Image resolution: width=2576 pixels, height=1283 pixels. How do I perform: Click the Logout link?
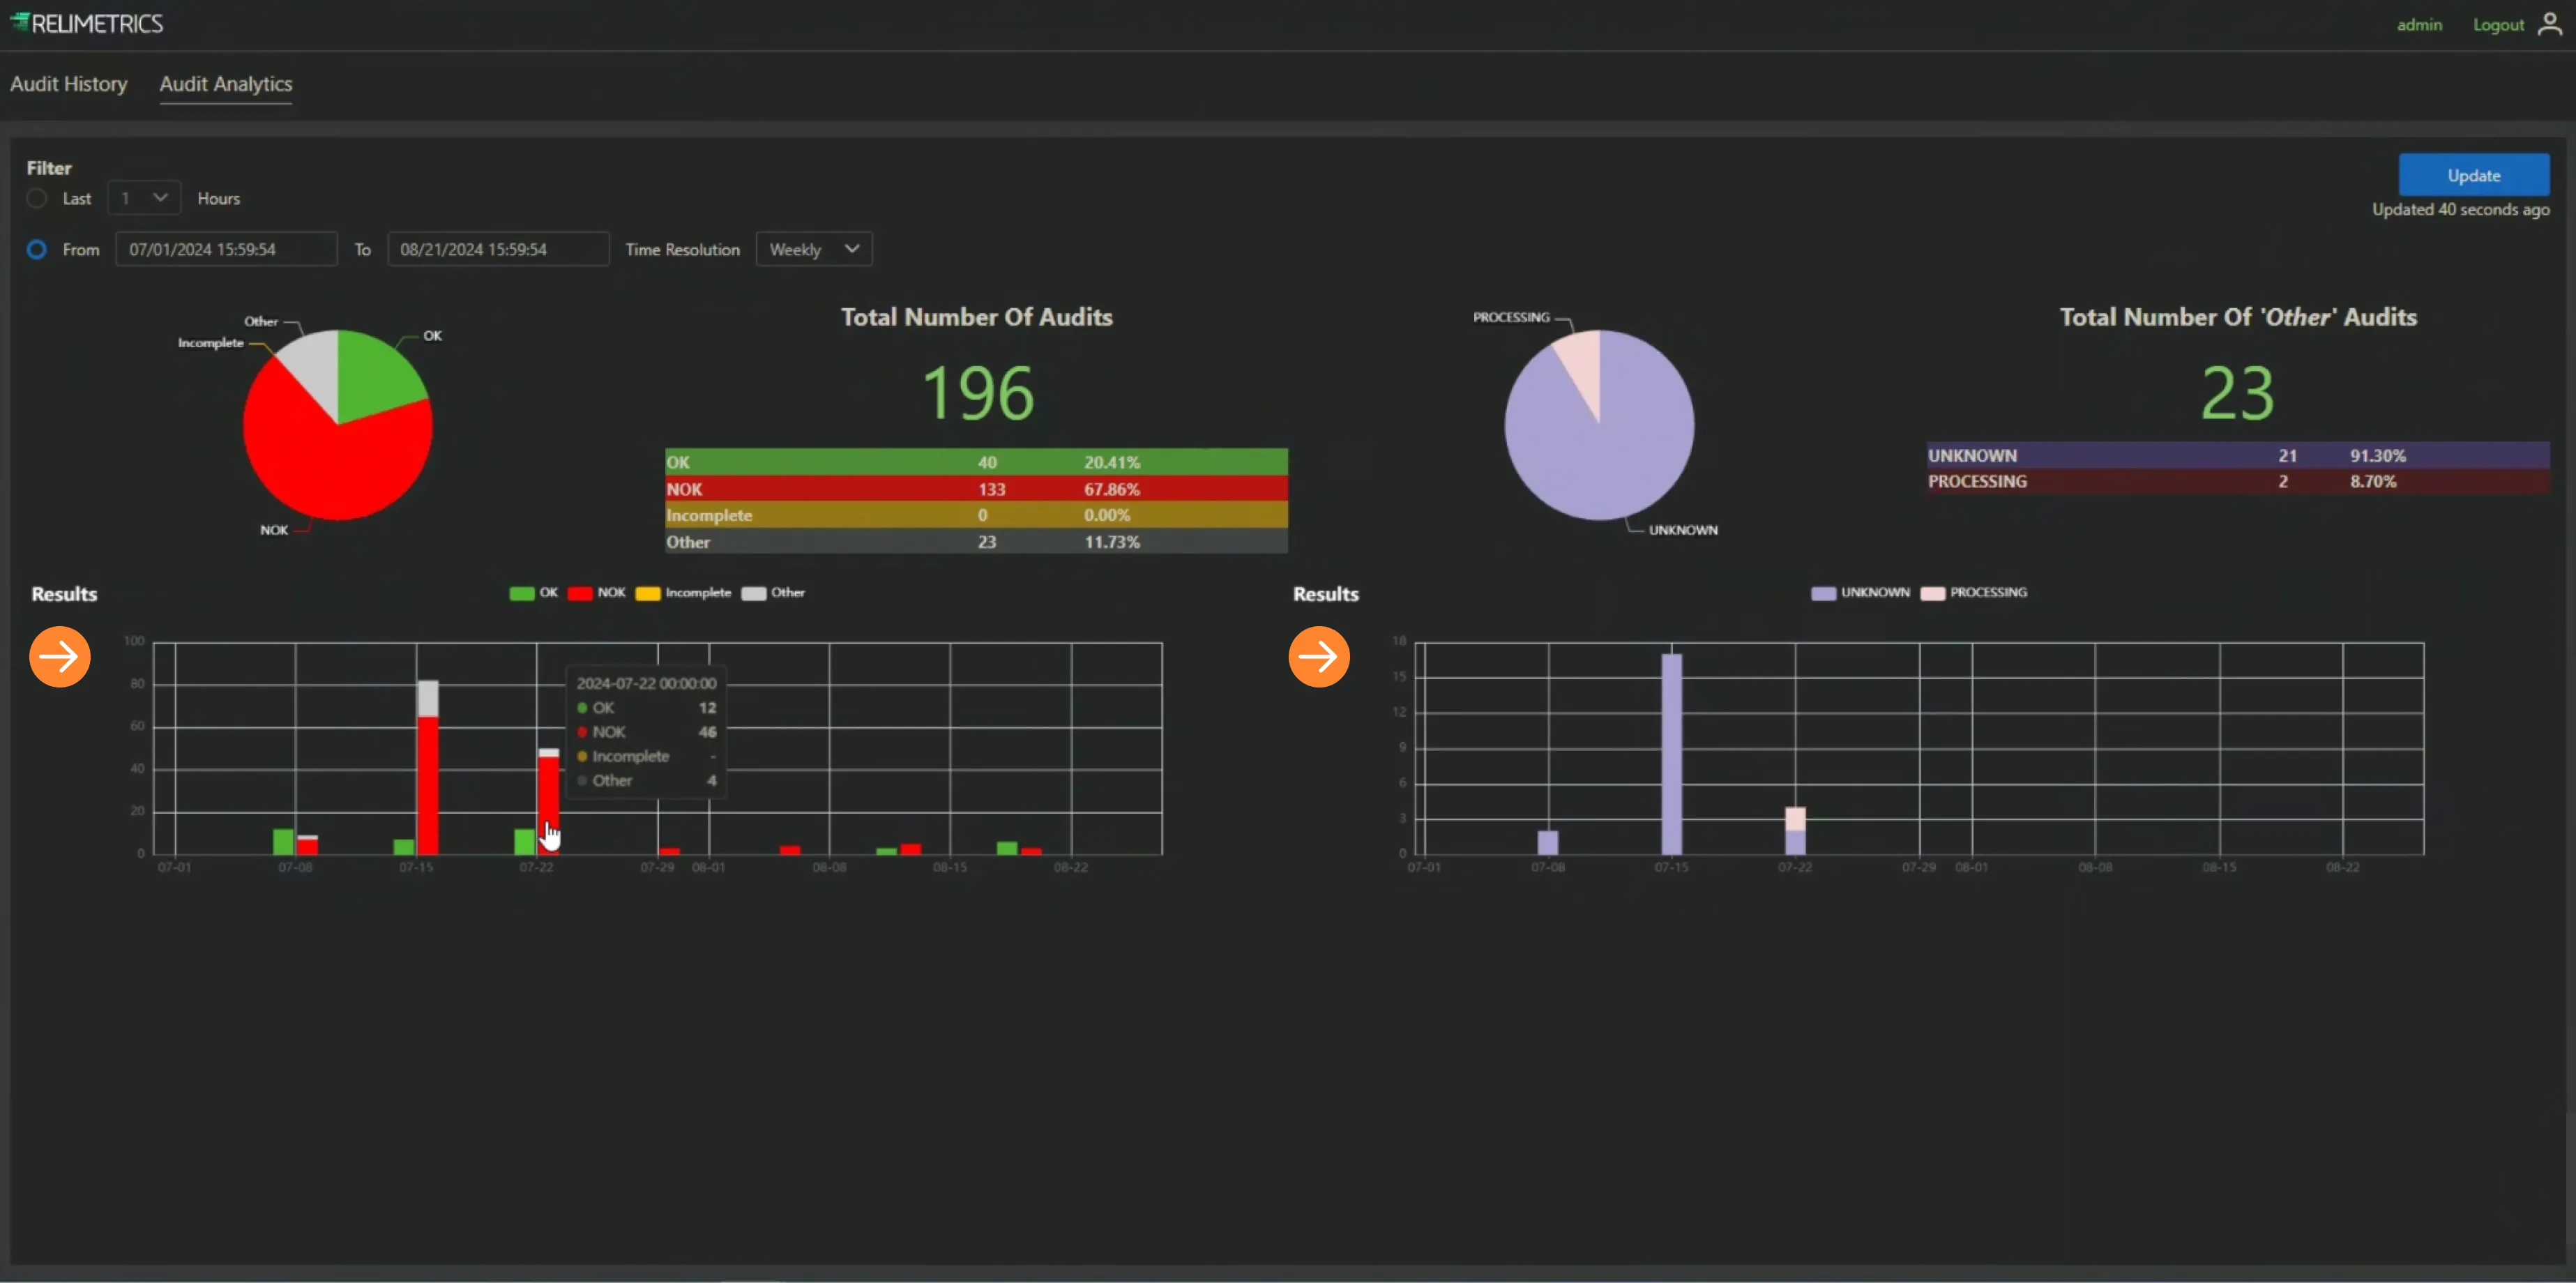pos(2498,24)
